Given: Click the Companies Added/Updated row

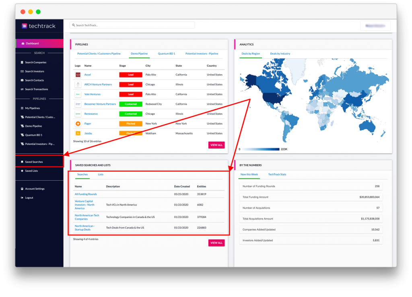Looking at the screenshot, I should 311,229.
